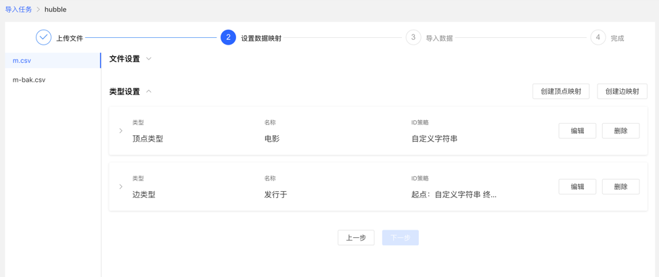Delete the 发行于 edge mapping
This screenshot has width=659, height=277.
coord(620,187)
